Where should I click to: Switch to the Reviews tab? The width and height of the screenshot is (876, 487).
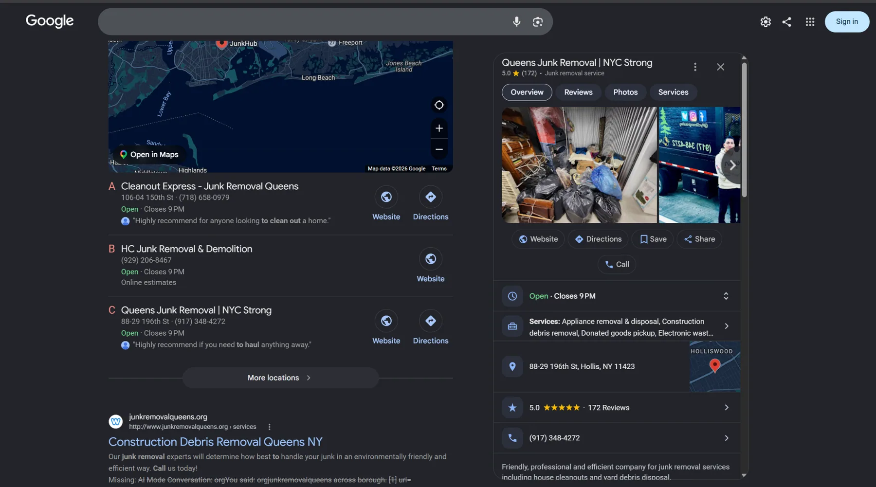[579, 92]
